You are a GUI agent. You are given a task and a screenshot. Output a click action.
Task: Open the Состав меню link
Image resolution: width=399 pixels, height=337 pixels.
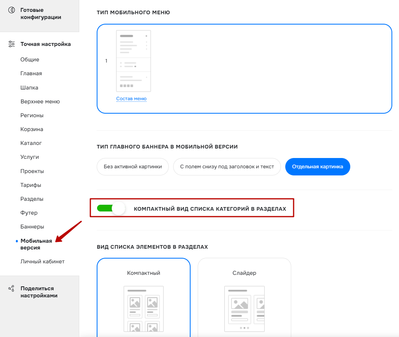(131, 99)
